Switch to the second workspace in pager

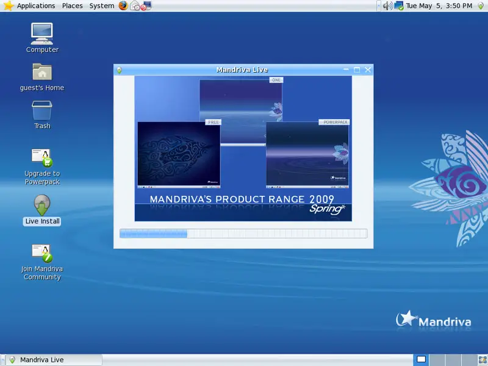point(437,360)
